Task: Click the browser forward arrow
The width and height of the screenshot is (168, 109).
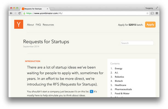Action: [15, 13]
